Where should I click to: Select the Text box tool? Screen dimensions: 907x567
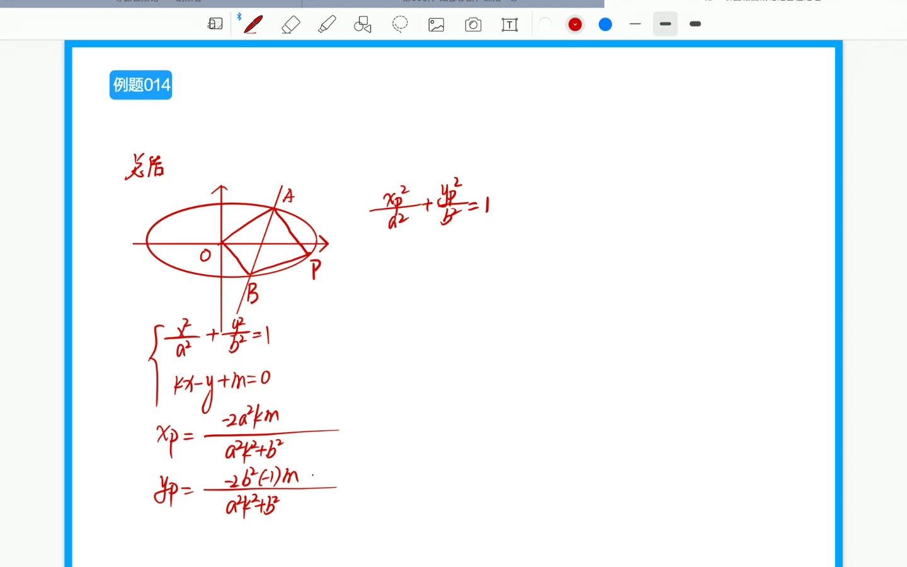pos(510,25)
